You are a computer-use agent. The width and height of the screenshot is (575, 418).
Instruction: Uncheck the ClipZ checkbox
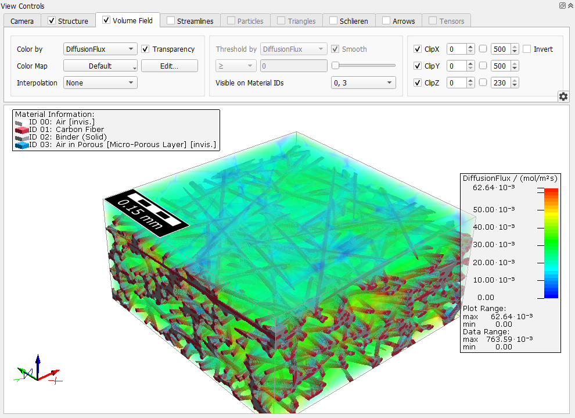(x=417, y=83)
